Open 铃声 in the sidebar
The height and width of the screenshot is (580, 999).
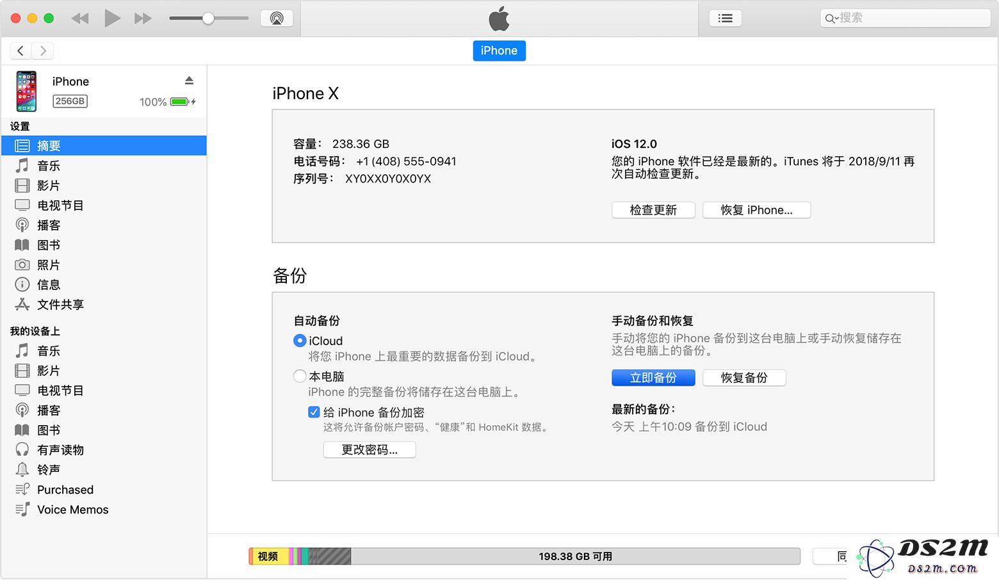(104, 470)
